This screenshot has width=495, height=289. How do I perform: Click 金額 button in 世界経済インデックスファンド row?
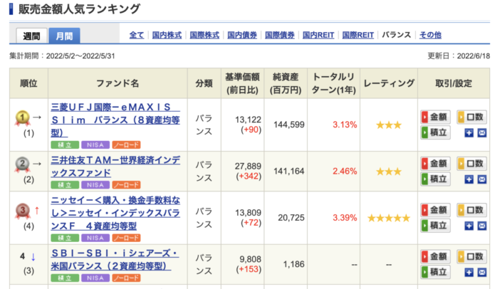pos(436,163)
